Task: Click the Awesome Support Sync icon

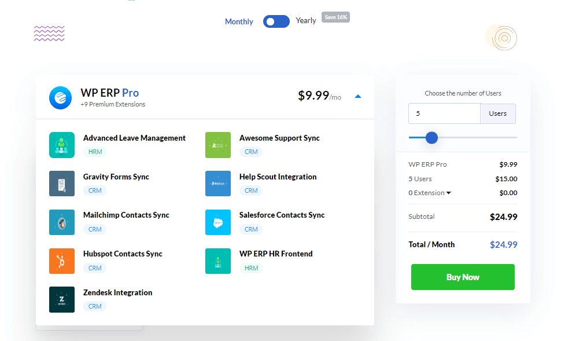Action: click(218, 145)
